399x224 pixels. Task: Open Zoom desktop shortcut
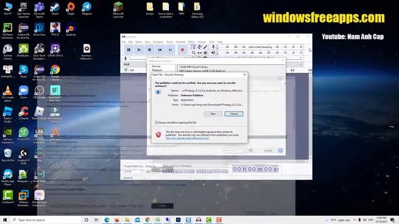[24, 93]
